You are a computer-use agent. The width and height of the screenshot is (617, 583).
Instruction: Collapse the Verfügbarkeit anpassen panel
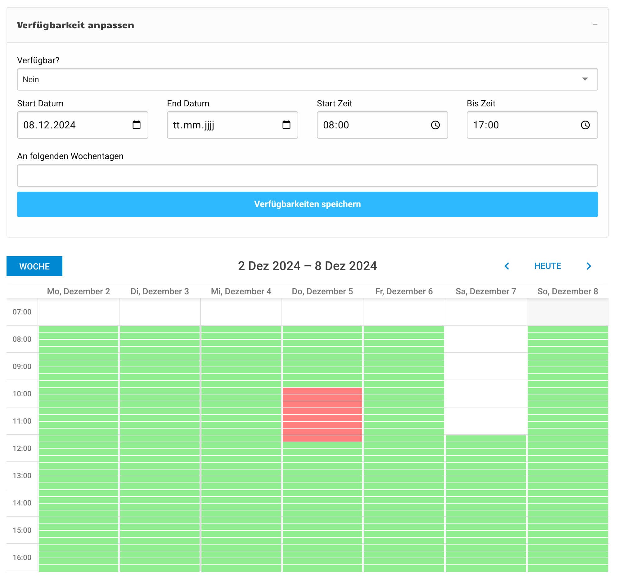click(x=595, y=24)
